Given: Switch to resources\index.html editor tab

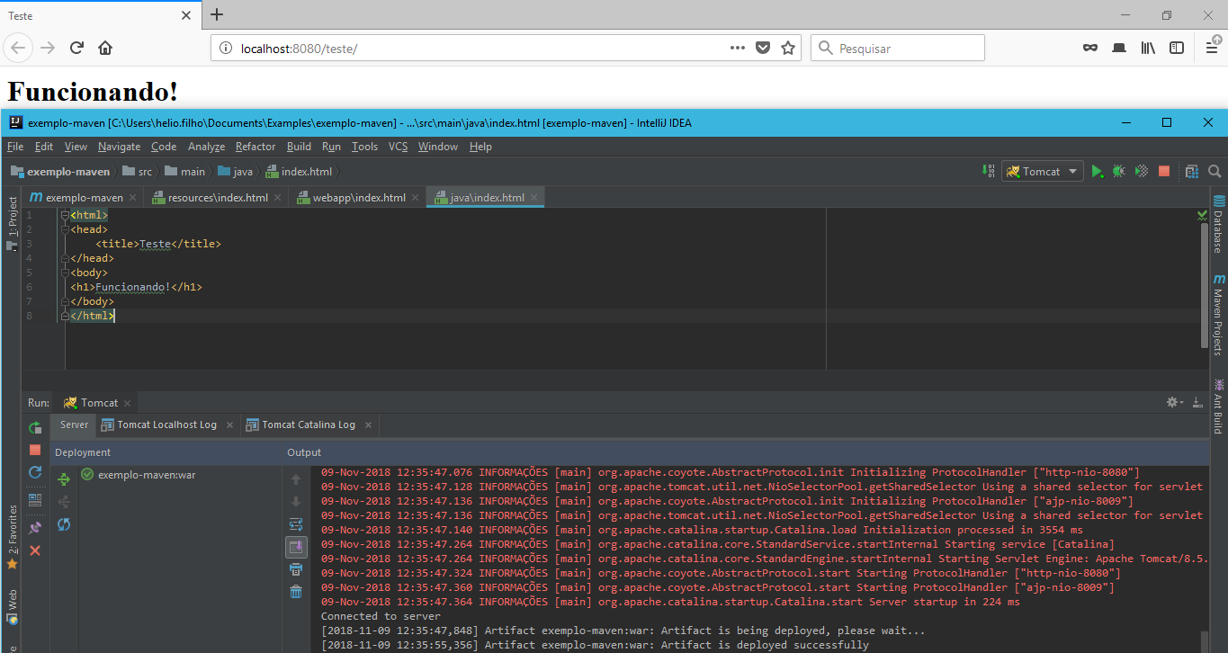Looking at the screenshot, I should 216,197.
